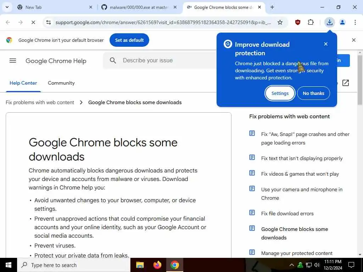Viewport: 363px width, 272px height.
Task: Open Use your camera and microphone in Chrome
Action: pyautogui.click(x=302, y=194)
